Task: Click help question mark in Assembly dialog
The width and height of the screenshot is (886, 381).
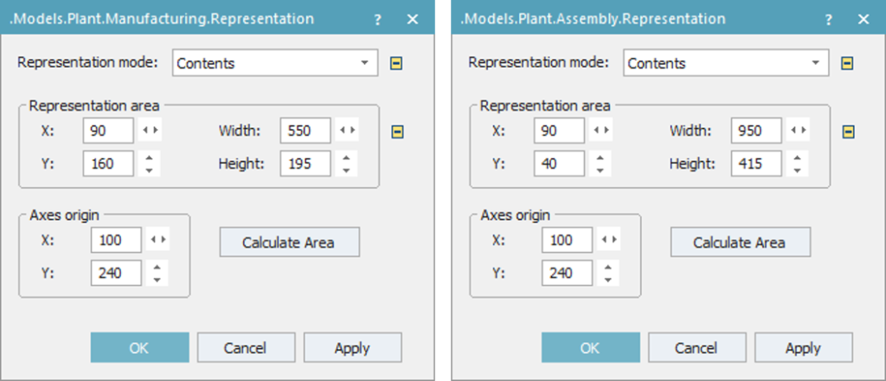Action: coord(829,20)
